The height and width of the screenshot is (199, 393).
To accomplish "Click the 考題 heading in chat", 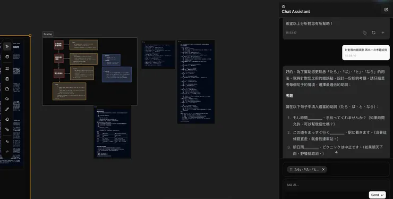I will [x=289, y=96].
